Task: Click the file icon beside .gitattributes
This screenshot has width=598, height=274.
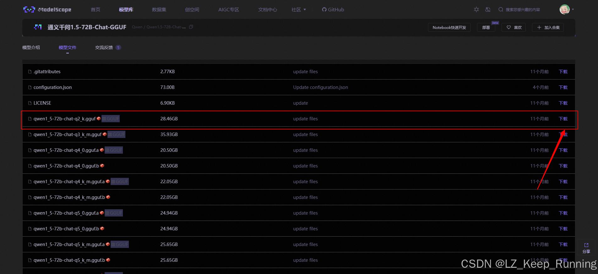Action: [x=30, y=72]
